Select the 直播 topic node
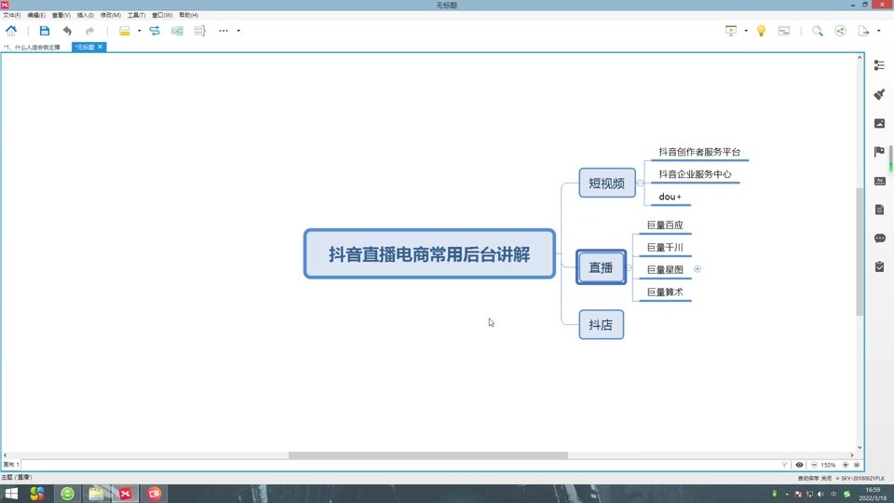Viewport: 894px width, 503px height. click(x=601, y=267)
